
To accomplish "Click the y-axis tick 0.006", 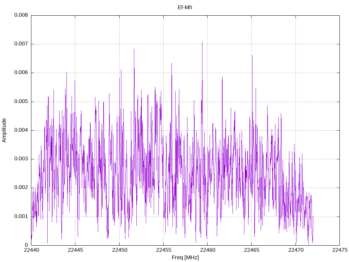I will [21, 73].
